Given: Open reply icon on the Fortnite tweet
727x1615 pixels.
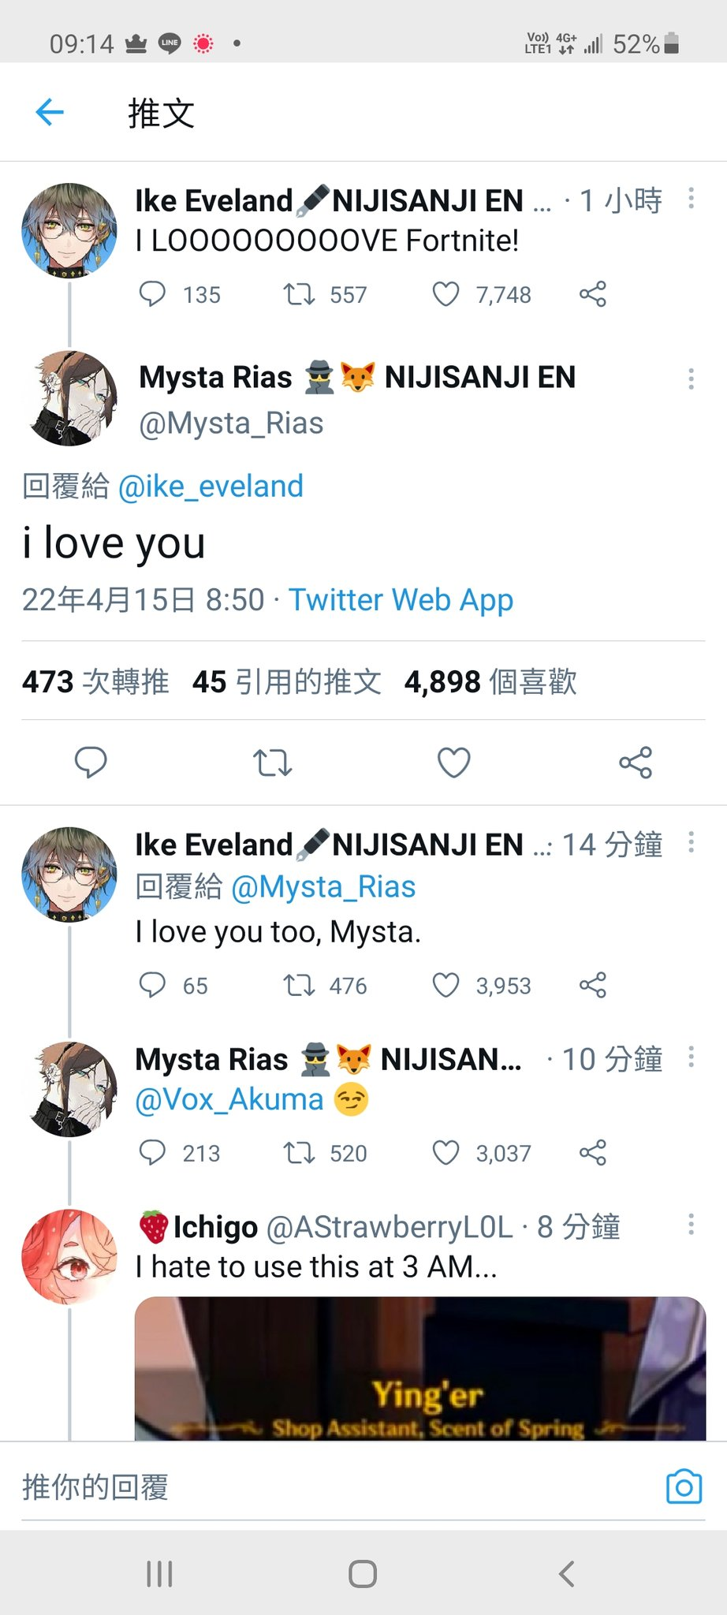Looking at the screenshot, I should [152, 294].
